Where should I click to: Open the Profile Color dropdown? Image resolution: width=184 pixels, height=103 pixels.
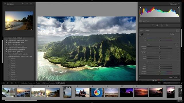(x=147, y=31)
